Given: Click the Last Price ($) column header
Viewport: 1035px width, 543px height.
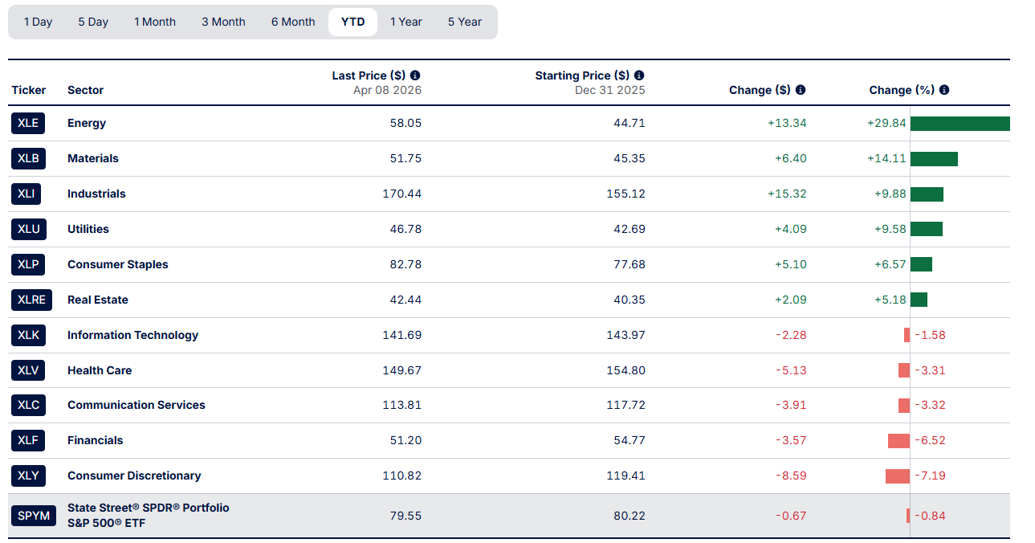Looking at the screenshot, I should point(369,76).
